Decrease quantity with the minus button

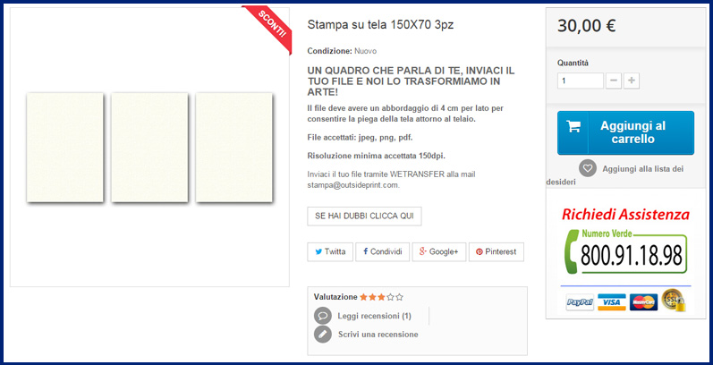click(614, 81)
